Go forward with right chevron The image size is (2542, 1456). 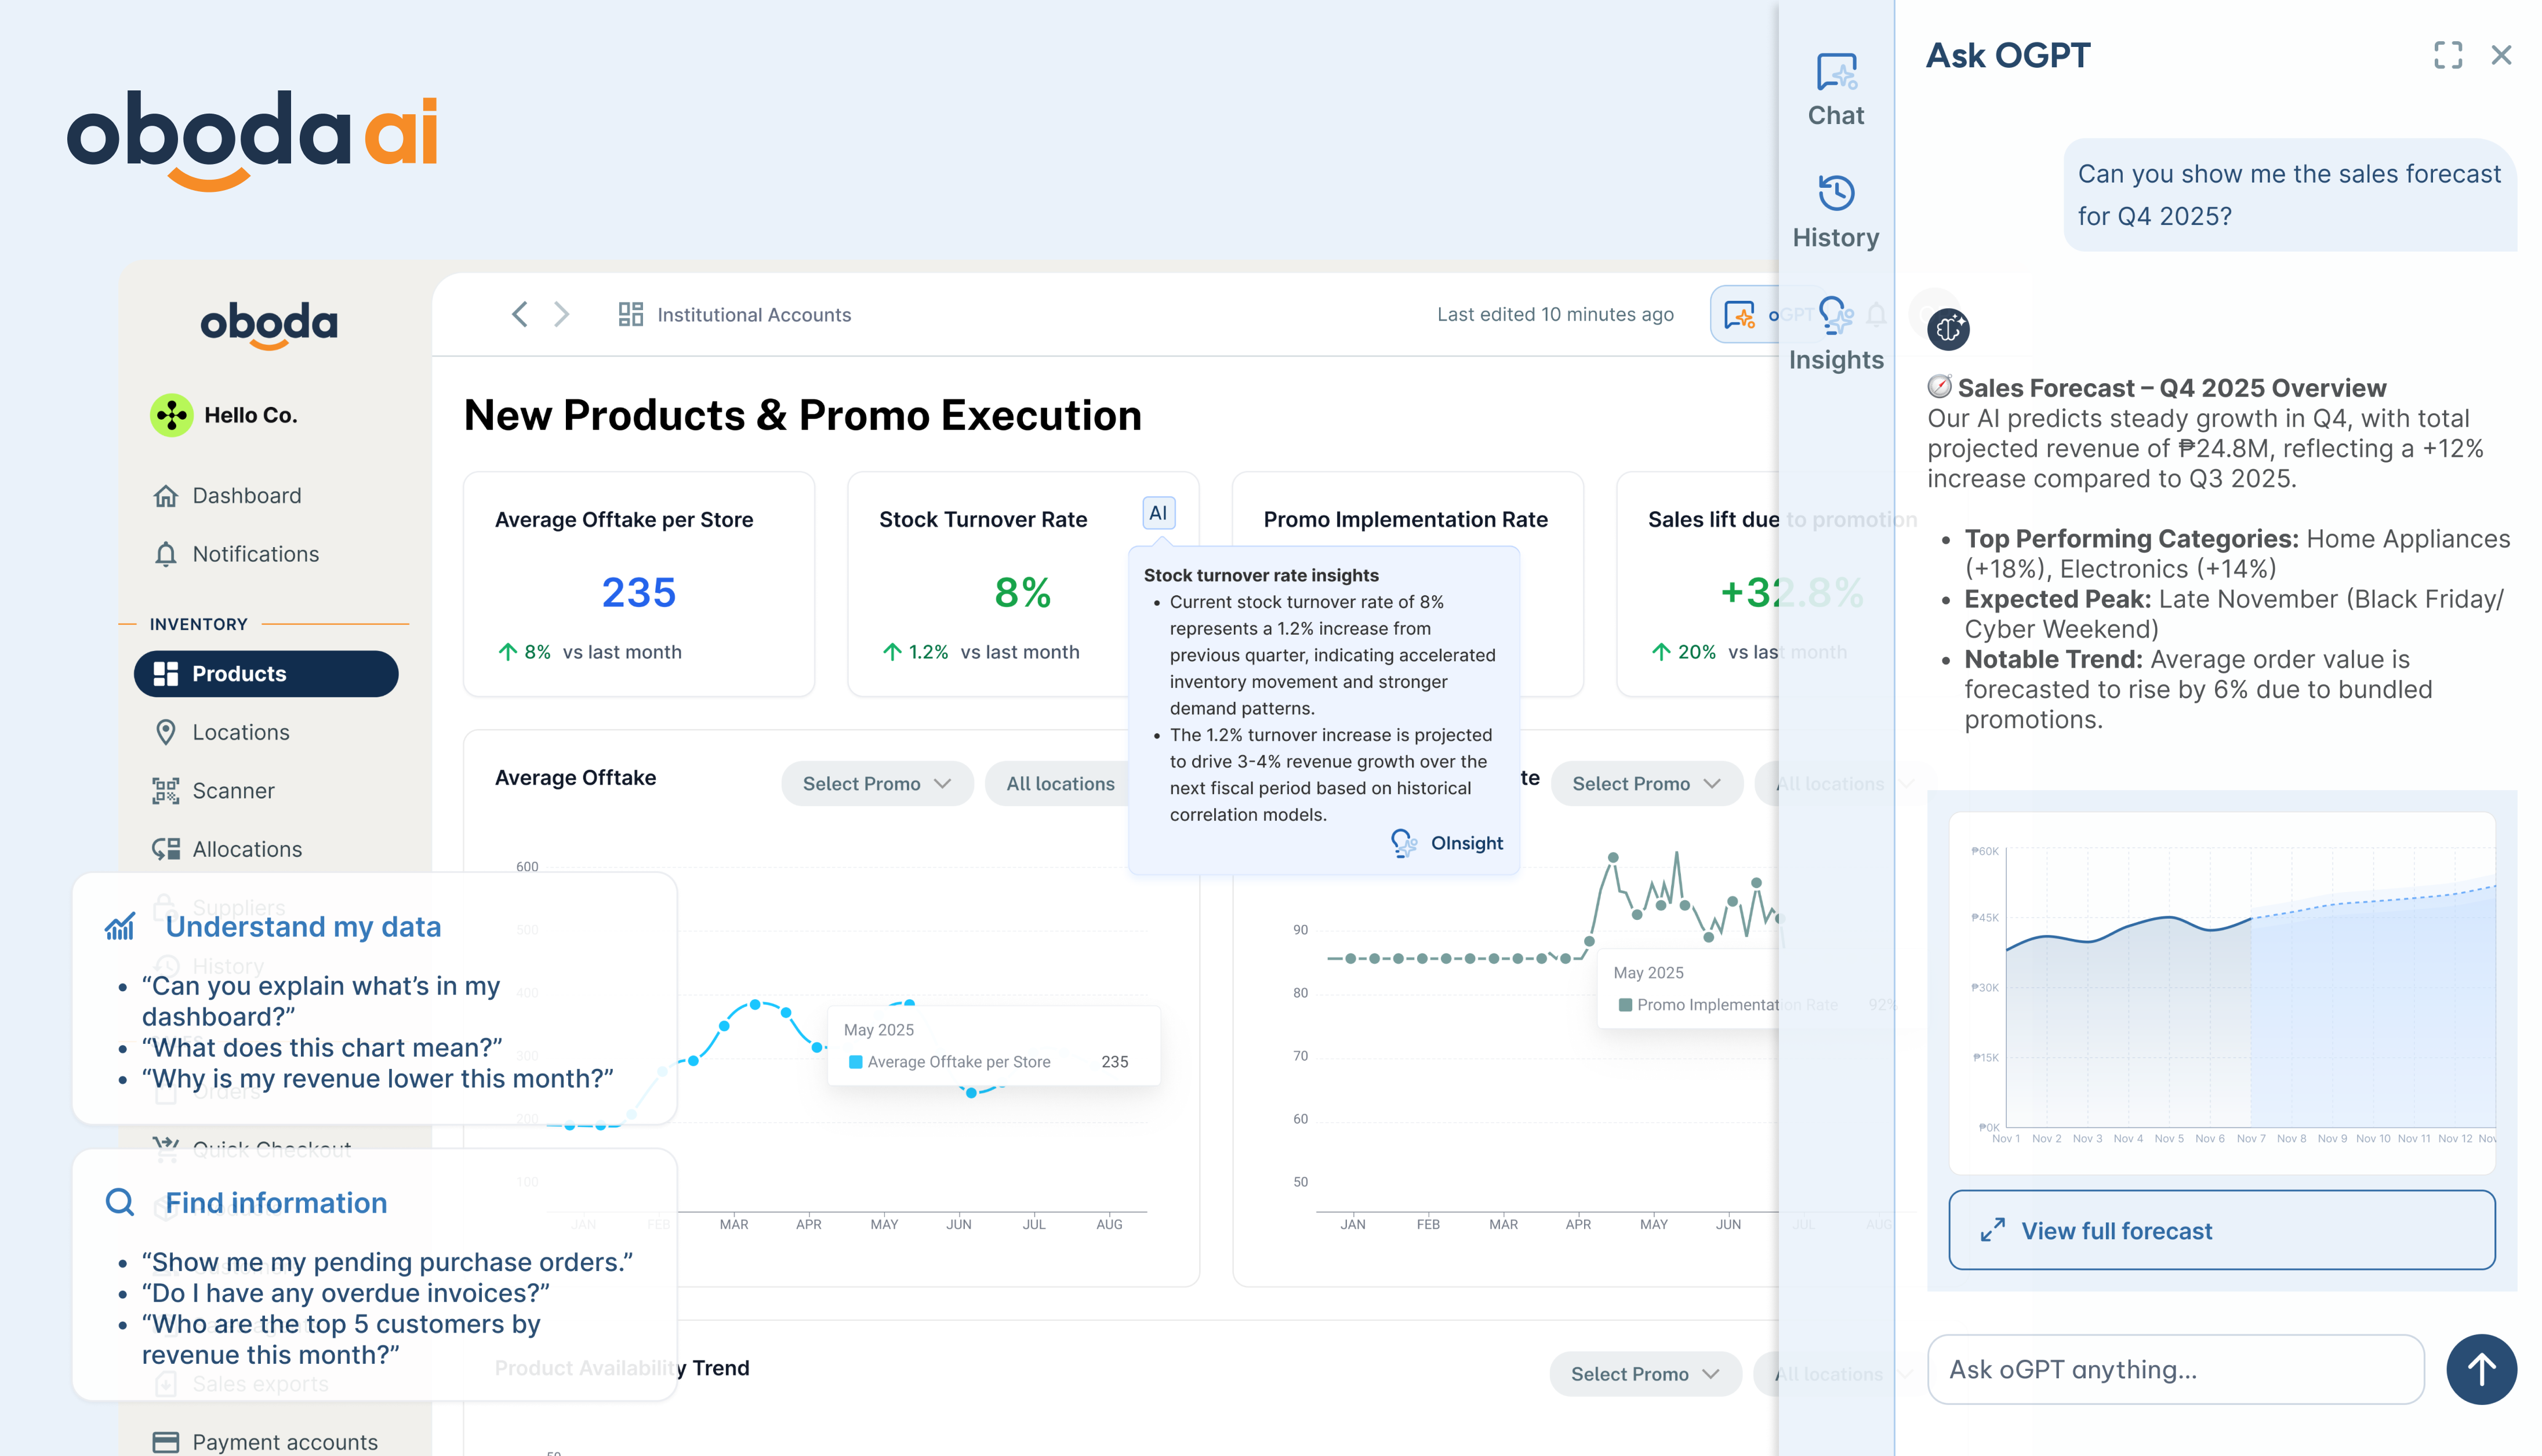[561, 314]
